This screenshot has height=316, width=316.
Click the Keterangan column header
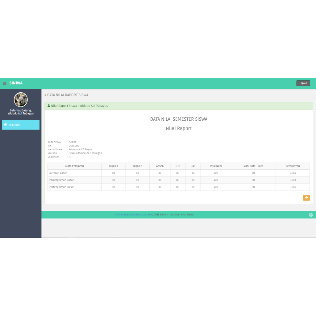(292, 166)
